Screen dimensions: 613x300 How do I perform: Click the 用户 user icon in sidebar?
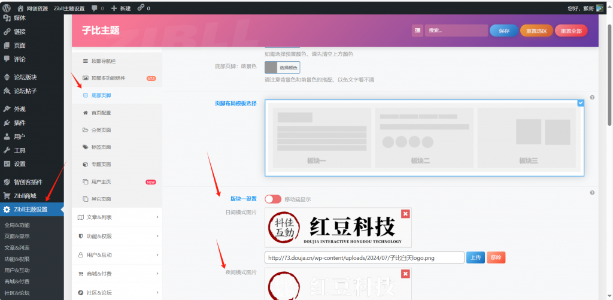point(7,137)
